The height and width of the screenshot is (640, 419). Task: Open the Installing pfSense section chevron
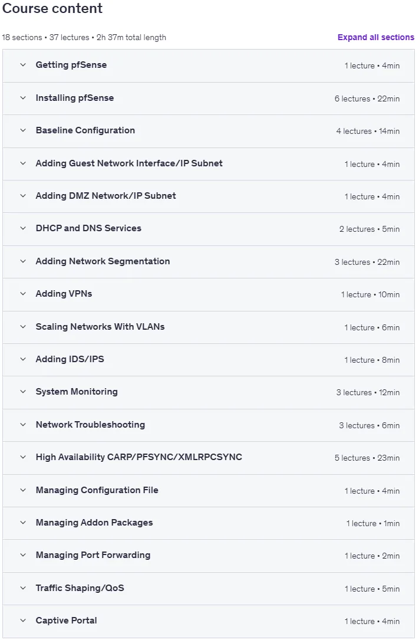click(23, 98)
